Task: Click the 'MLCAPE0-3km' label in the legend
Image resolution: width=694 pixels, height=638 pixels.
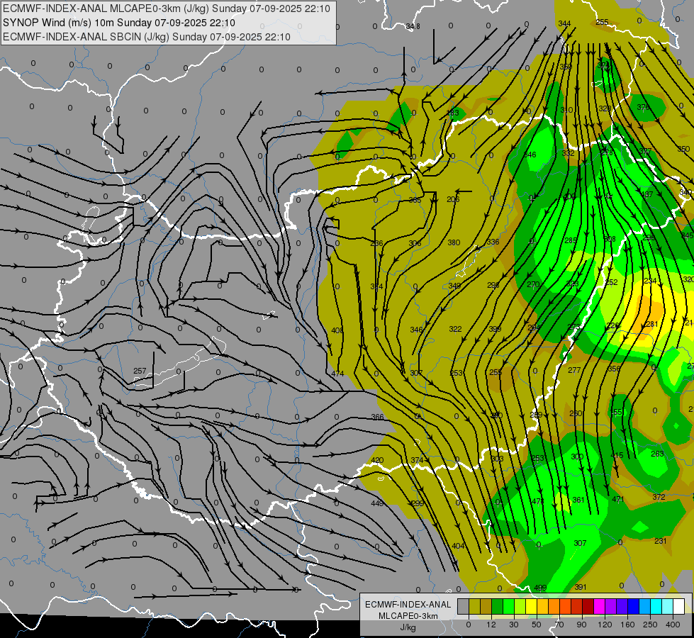Action: click(408, 616)
